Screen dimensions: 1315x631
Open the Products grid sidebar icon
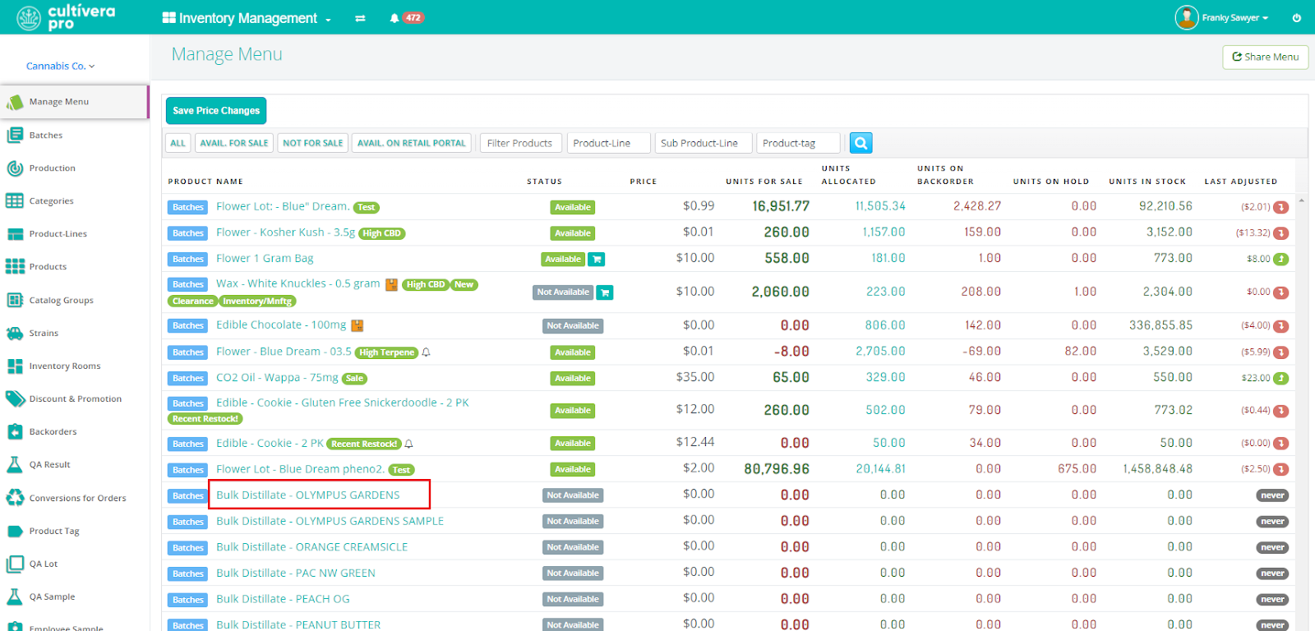click(14, 266)
